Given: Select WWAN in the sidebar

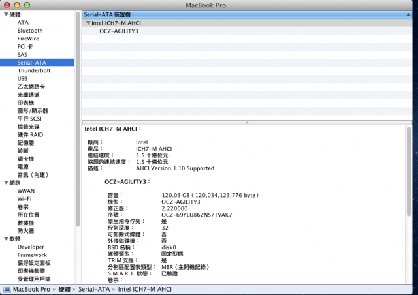Looking at the screenshot, I should point(26,191).
